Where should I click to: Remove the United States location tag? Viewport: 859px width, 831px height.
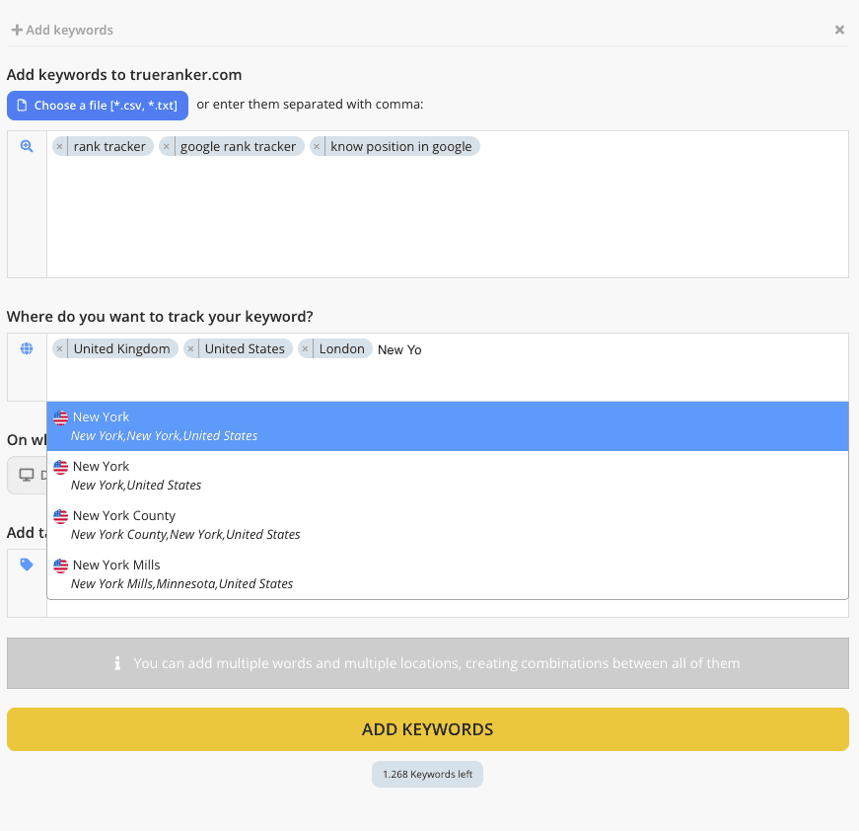(x=190, y=348)
